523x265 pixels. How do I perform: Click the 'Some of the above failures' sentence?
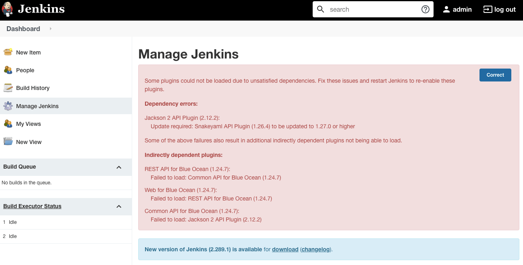tap(273, 140)
